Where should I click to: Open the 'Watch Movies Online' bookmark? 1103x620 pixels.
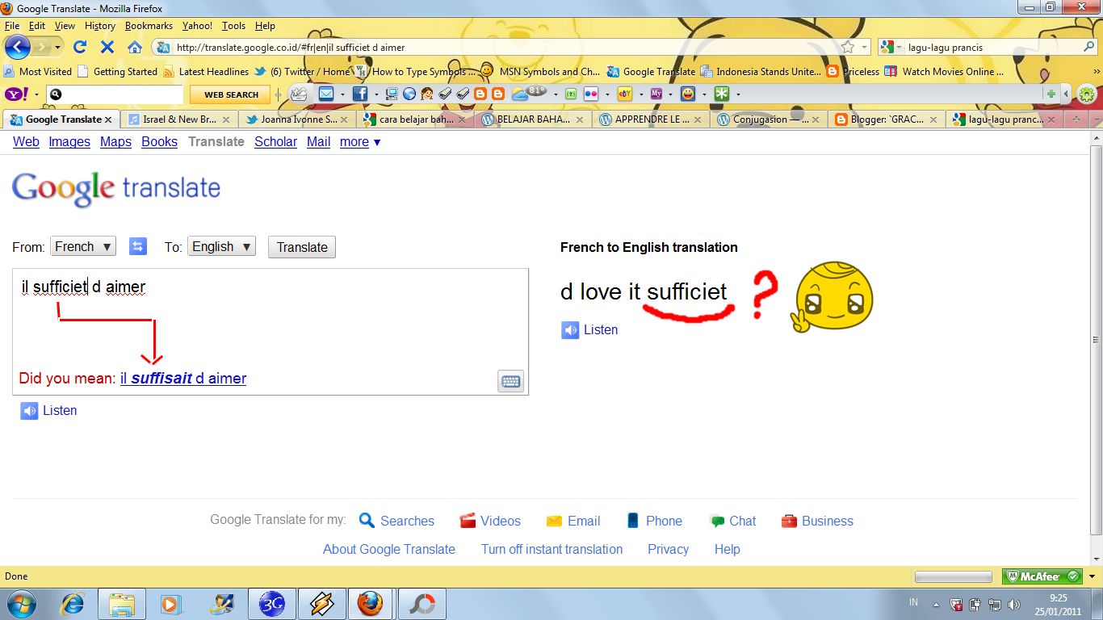pyautogui.click(x=944, y=72)
